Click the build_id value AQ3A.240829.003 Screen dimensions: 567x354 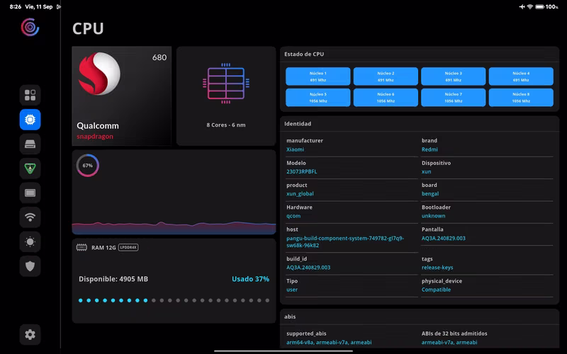308,268
